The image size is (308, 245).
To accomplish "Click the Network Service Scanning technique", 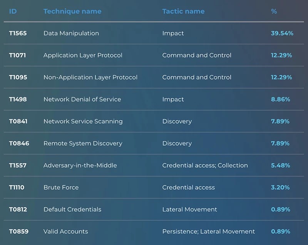I will [83, 121].
